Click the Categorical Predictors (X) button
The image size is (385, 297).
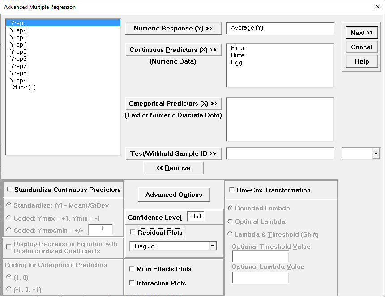(x=173, y=103)
